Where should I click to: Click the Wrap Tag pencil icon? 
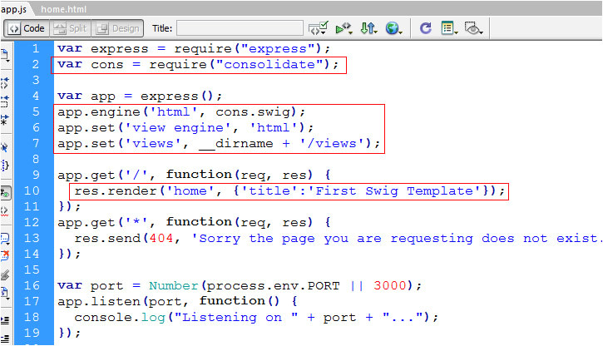point(5,275)
